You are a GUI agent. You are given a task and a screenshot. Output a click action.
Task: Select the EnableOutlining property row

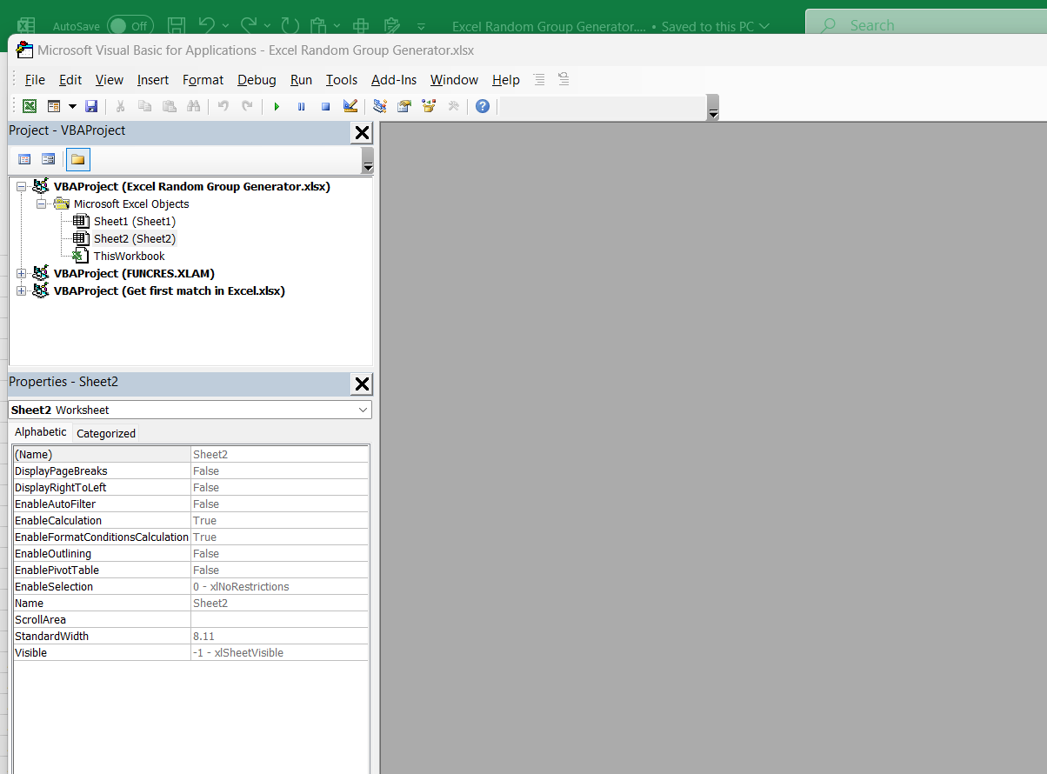coord(191,553)
